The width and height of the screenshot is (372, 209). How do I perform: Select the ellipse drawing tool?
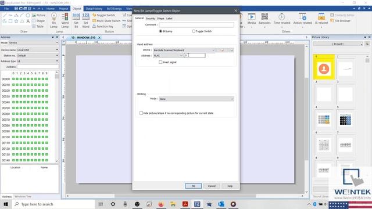28,15
